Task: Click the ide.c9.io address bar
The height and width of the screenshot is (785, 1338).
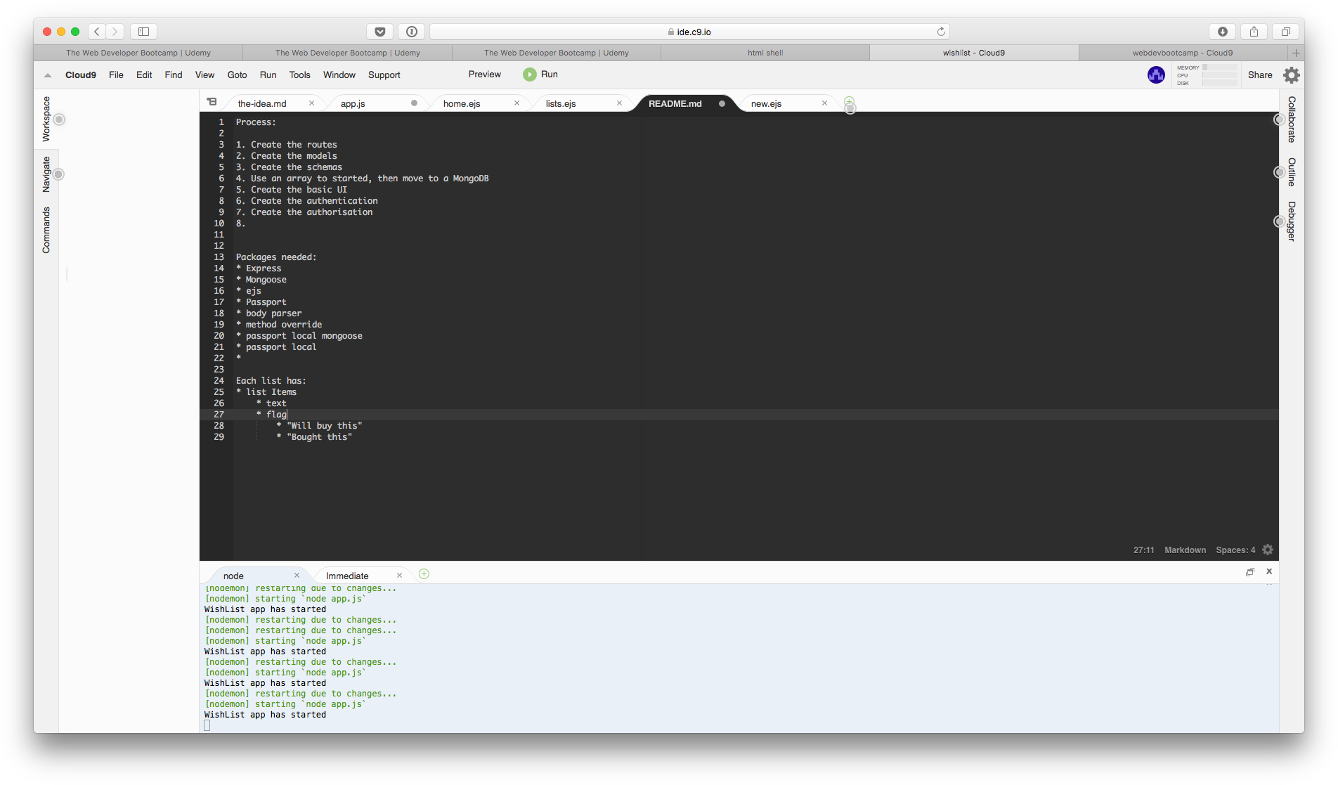Action: coord(689,32)
